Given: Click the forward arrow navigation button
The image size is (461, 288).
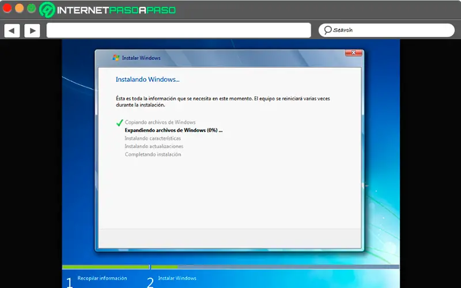Looking at the screenshot, I should point(32,31).
